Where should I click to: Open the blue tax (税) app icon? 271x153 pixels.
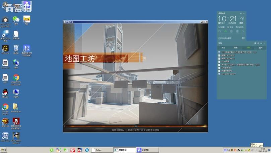click(x=27, y=50)
